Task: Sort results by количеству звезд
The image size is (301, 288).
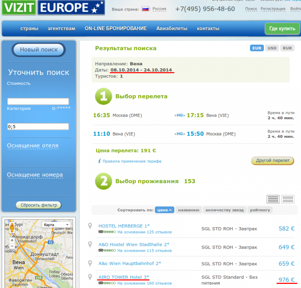Action: coord(225,210)
